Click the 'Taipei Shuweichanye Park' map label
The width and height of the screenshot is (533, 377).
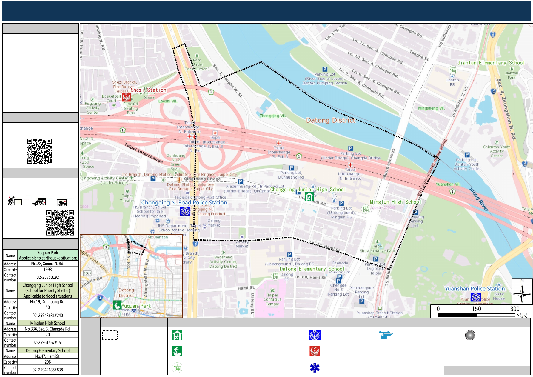click(377, 249)
